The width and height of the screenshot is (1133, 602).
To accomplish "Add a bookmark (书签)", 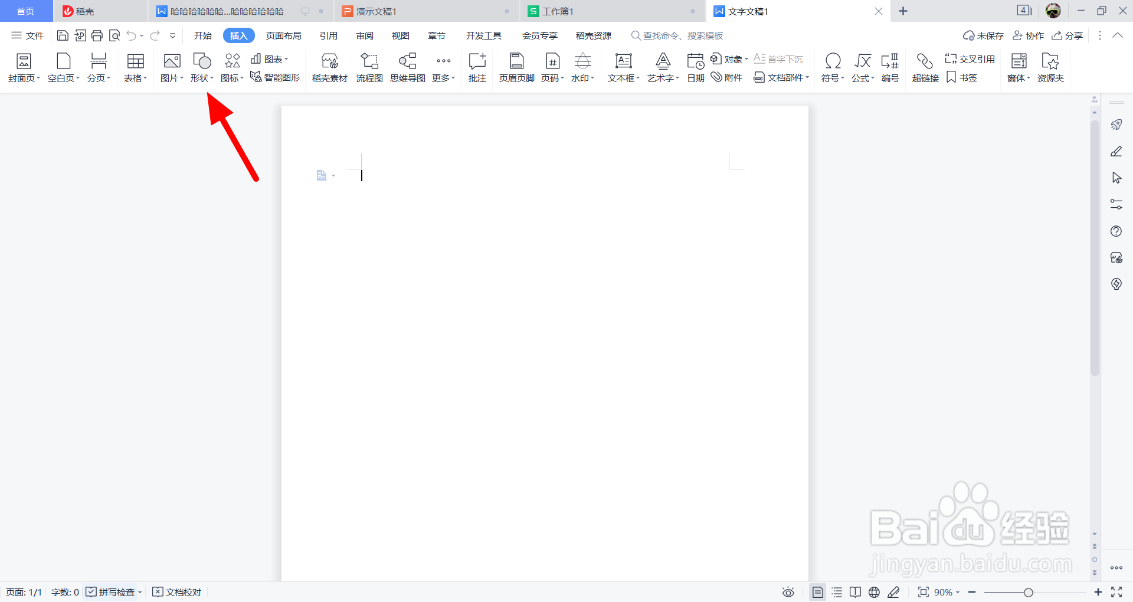I will pyautogui.click(x=962, y=77).
